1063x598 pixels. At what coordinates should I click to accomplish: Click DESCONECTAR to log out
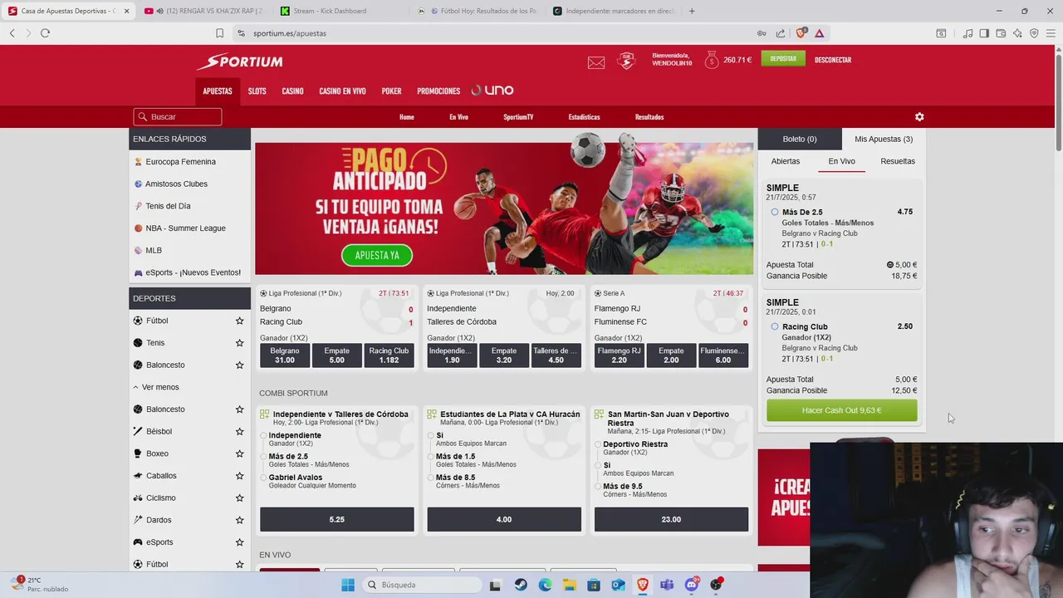pyautogui.click(x=833, y=60)
